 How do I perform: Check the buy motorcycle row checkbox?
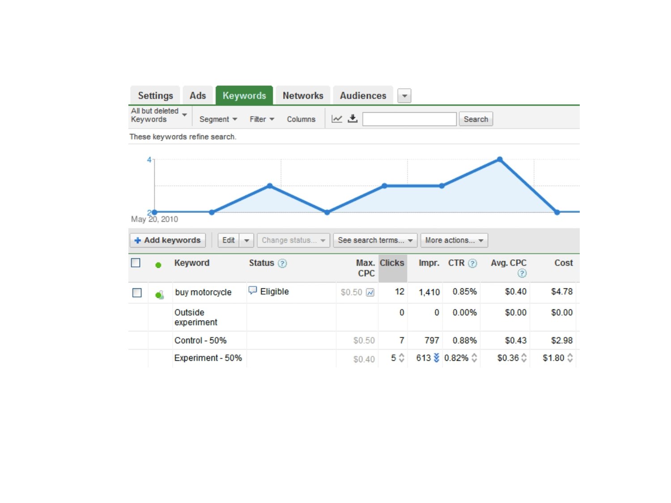click(x=137, y=292)
